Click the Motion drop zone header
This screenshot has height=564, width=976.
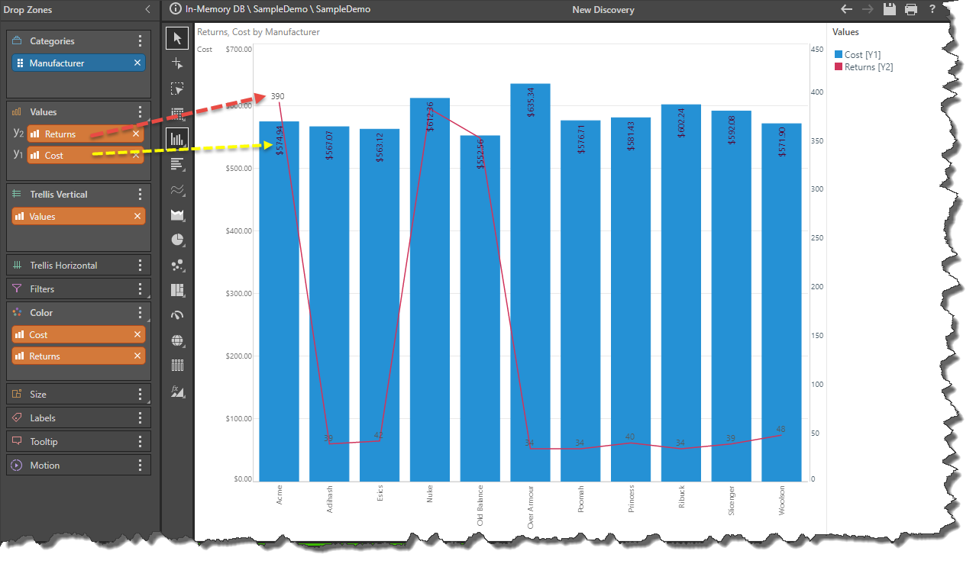click(44, 465)
